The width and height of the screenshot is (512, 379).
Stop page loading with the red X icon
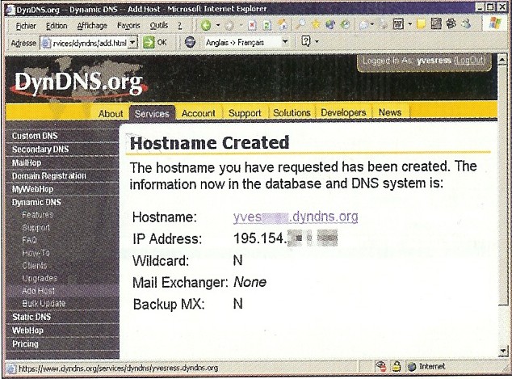click(252, 25)
